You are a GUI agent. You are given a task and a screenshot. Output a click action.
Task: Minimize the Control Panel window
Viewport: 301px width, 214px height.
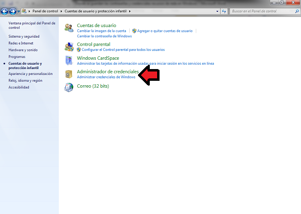[x=274, y=2]
